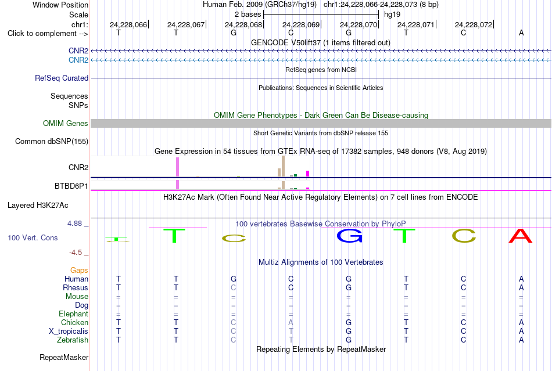Screen dimensions: 552x371
Task: Click the red A conservation logo letter
Action: 521,236
